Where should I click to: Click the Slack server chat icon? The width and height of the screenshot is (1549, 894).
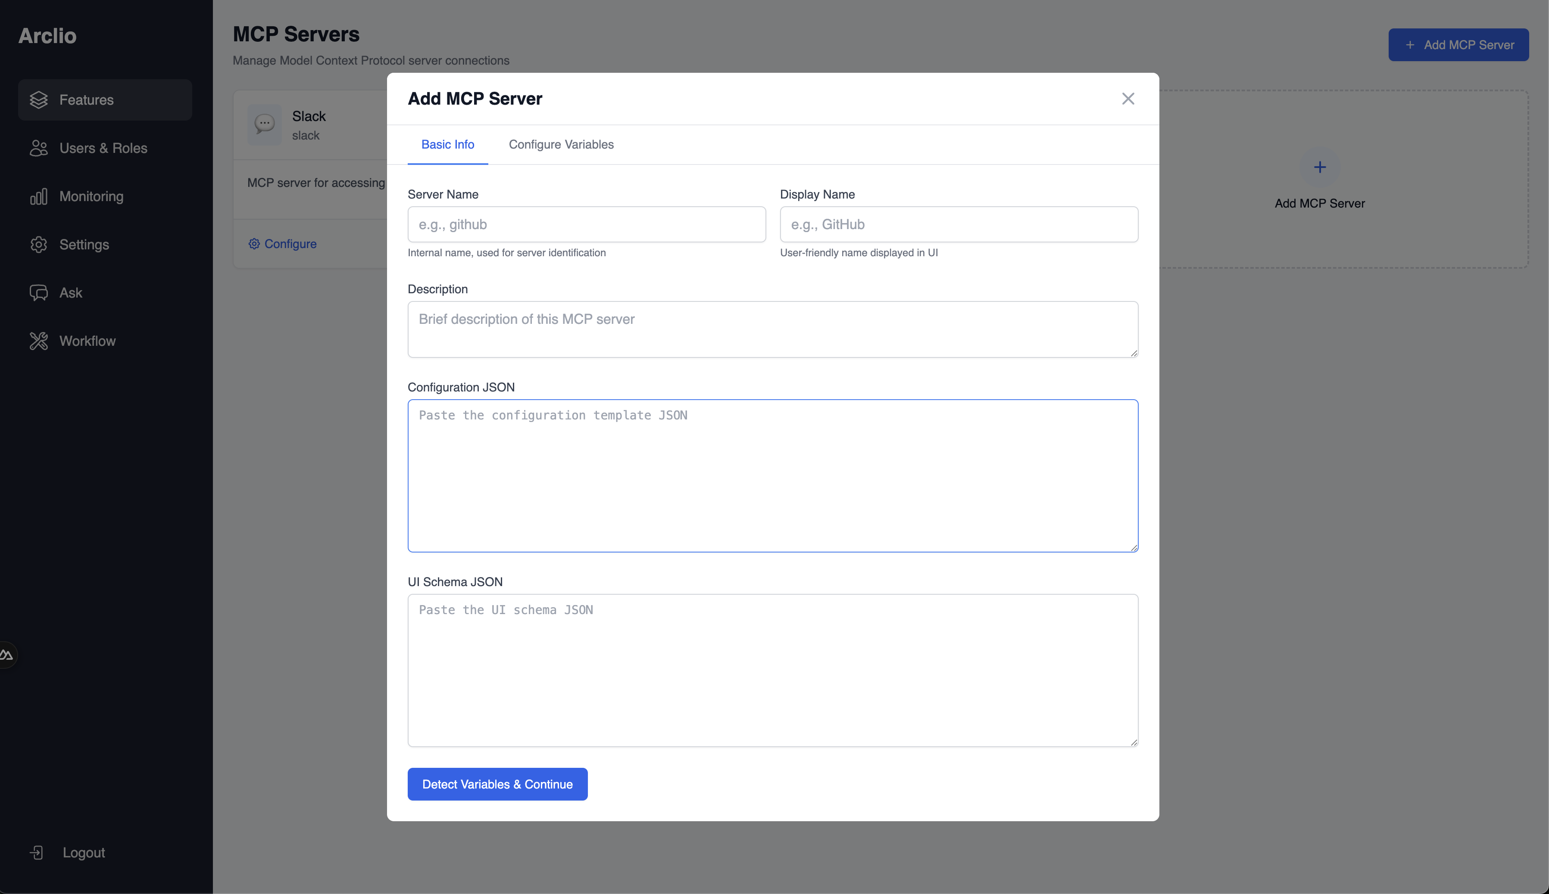[x=264, y=124]
